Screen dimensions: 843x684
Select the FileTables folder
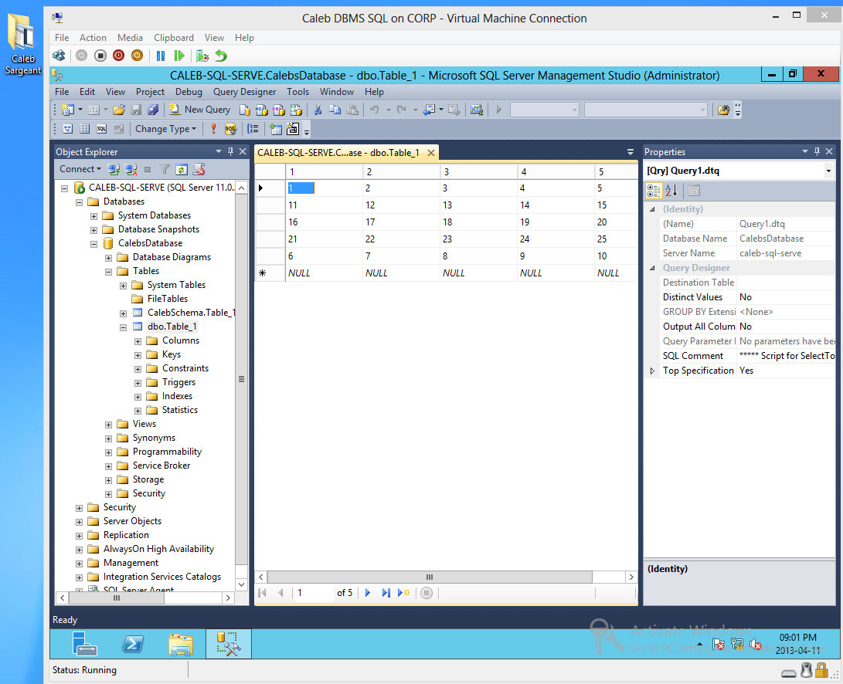168,299
